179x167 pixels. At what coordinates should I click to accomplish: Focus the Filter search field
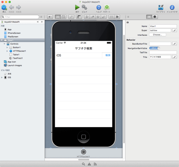20,17
